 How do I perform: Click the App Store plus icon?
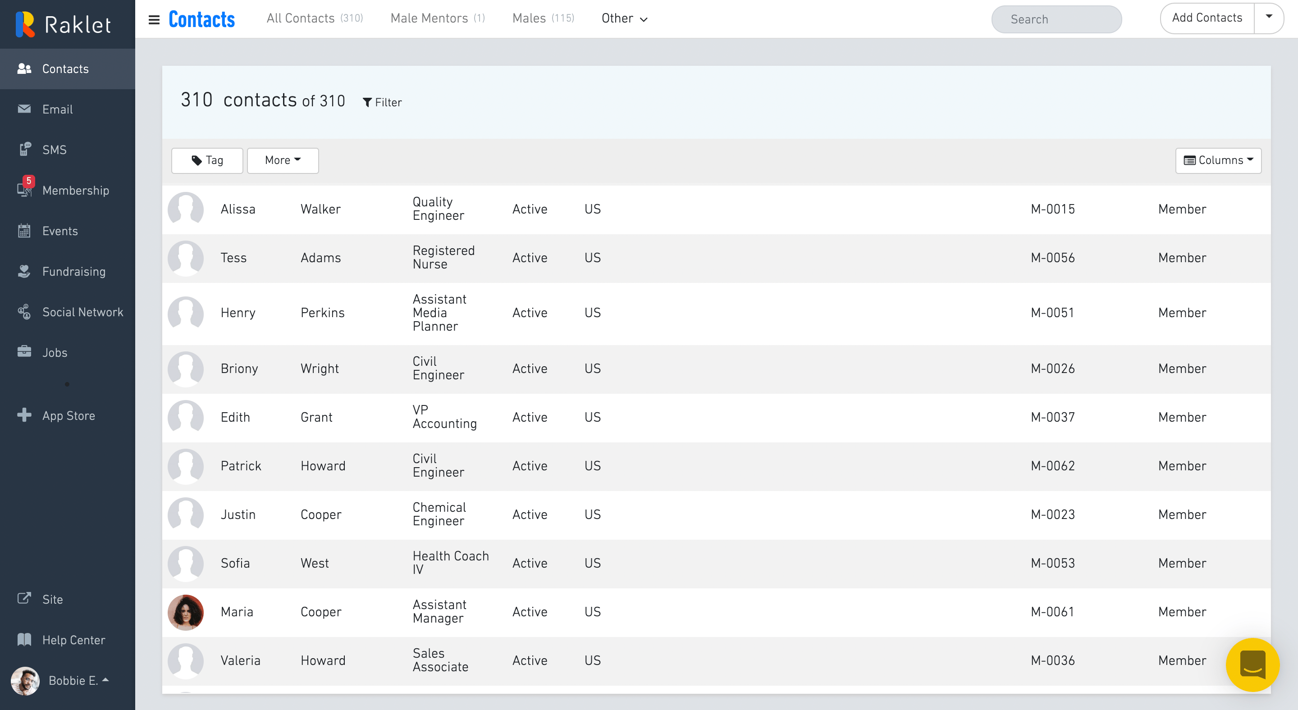24,415
